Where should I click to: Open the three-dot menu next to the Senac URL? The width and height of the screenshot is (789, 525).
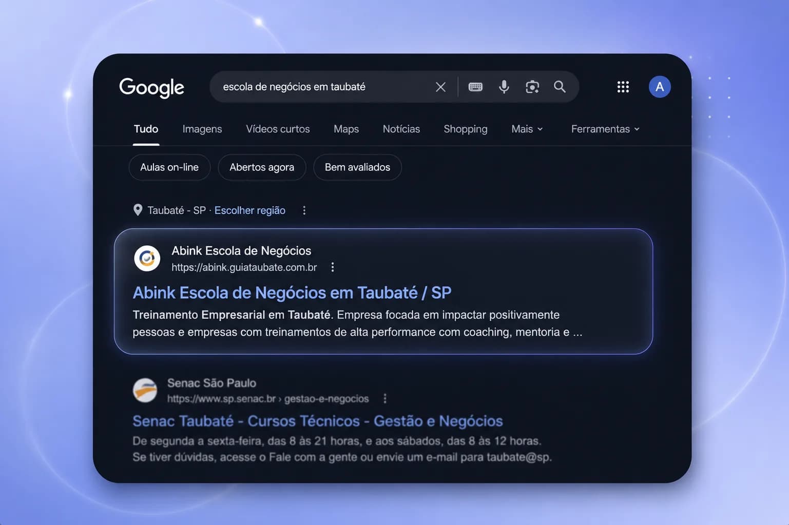point(385,398)
